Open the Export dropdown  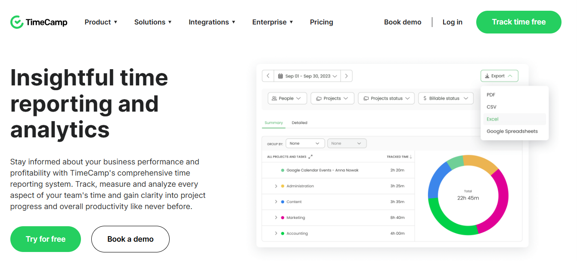pos(499,76)
